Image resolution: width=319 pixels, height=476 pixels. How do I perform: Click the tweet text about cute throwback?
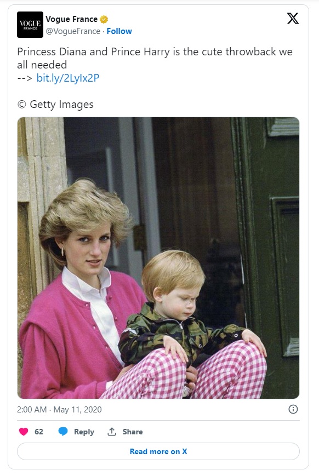[x=155, y=58]
